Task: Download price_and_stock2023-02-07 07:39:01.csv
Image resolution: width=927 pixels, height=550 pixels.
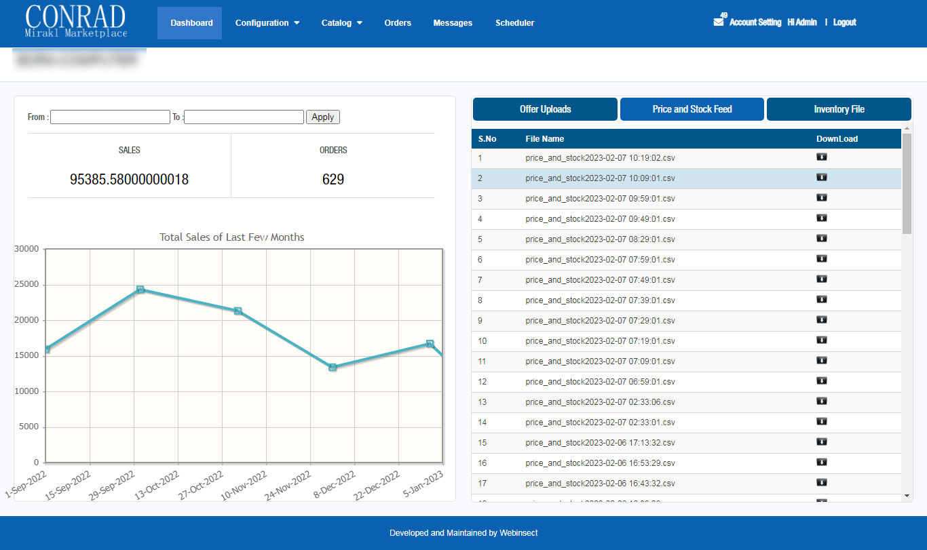Action: 821,300
